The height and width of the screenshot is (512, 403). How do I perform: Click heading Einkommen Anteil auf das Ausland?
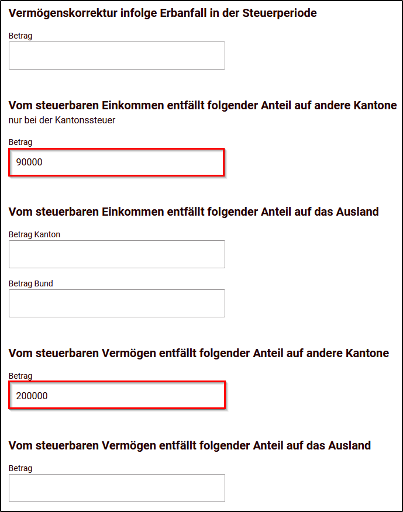194,212
